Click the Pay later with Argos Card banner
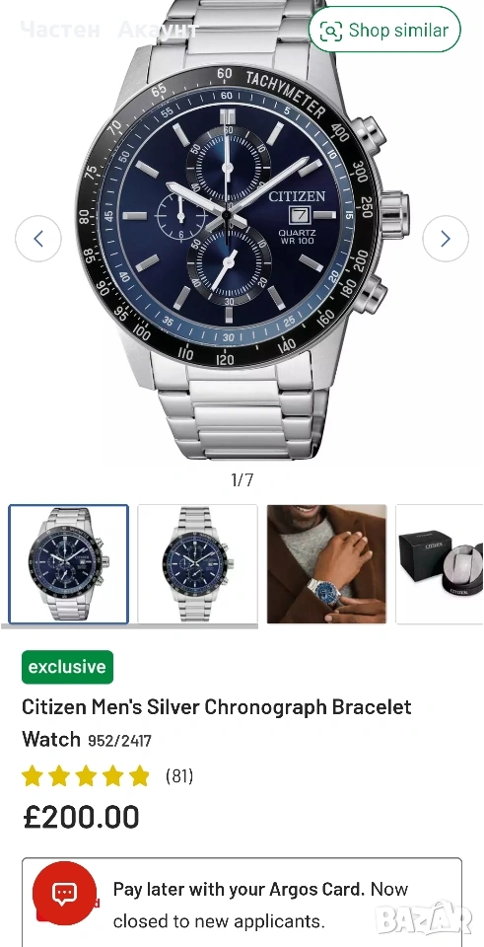 point(242,903)
